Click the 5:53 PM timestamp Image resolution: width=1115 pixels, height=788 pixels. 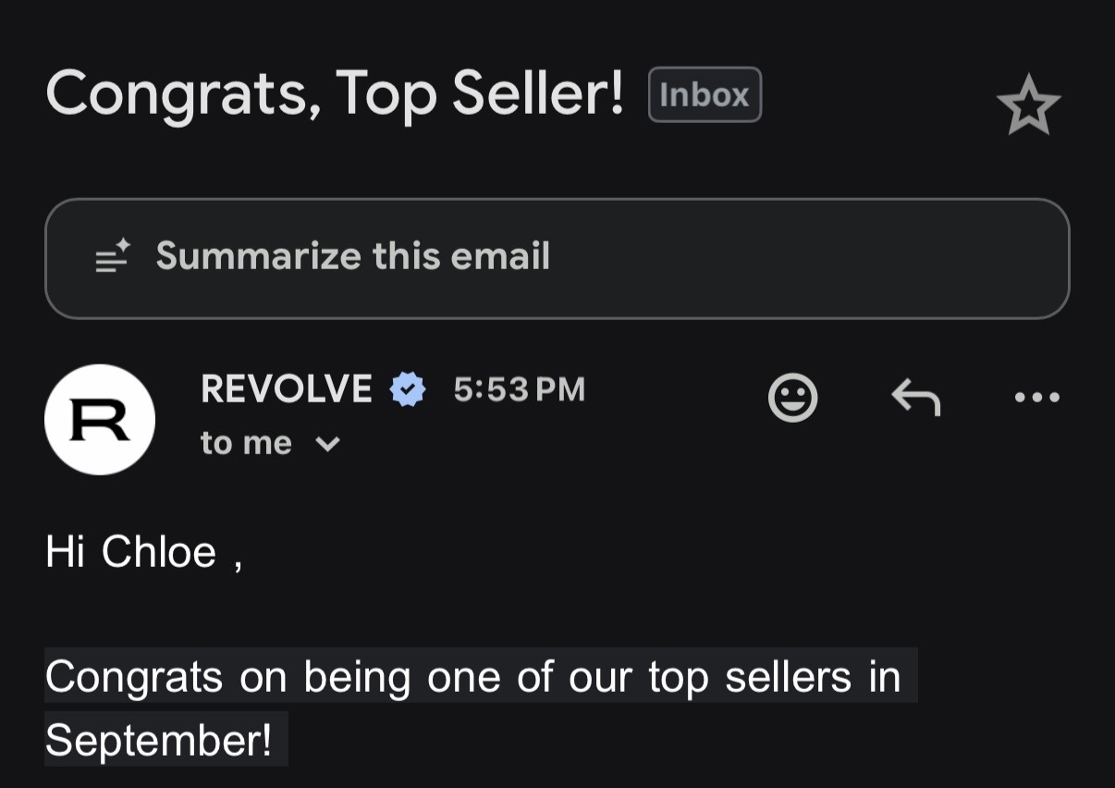pyautogui.click(x=519, y=389)
